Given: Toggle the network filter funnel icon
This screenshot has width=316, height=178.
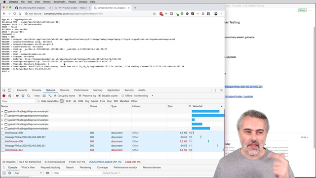Looking at the screenshot, I should coord(23,96).
